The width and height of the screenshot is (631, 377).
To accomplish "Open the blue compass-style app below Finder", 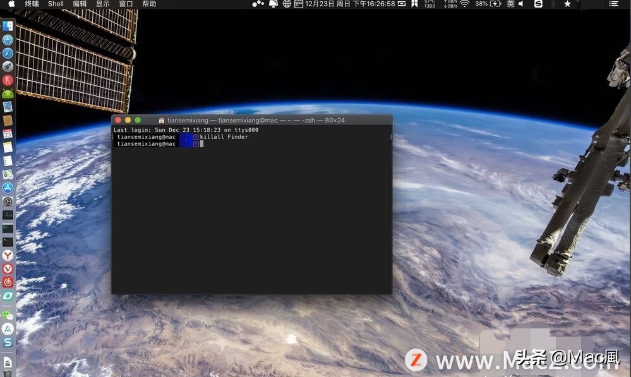I will tap(8, 40).
